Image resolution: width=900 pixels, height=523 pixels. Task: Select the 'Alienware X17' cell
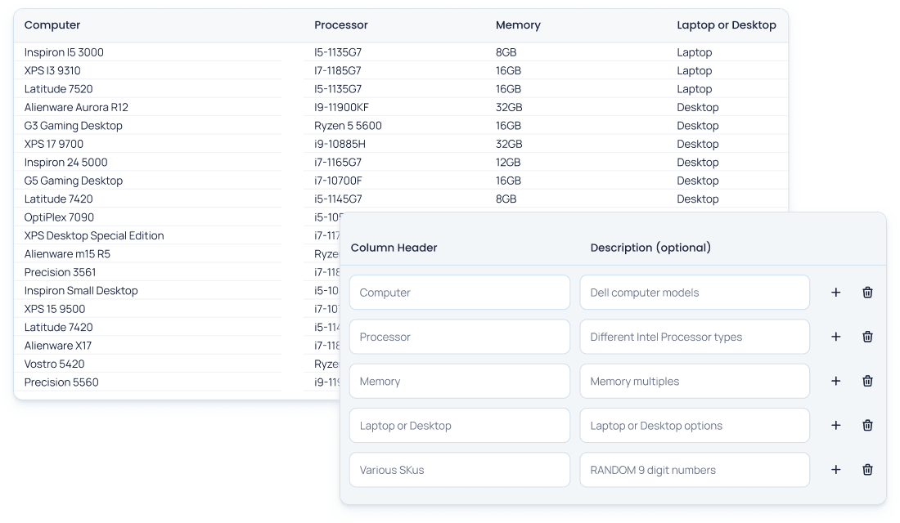click(x=58, y=346)
